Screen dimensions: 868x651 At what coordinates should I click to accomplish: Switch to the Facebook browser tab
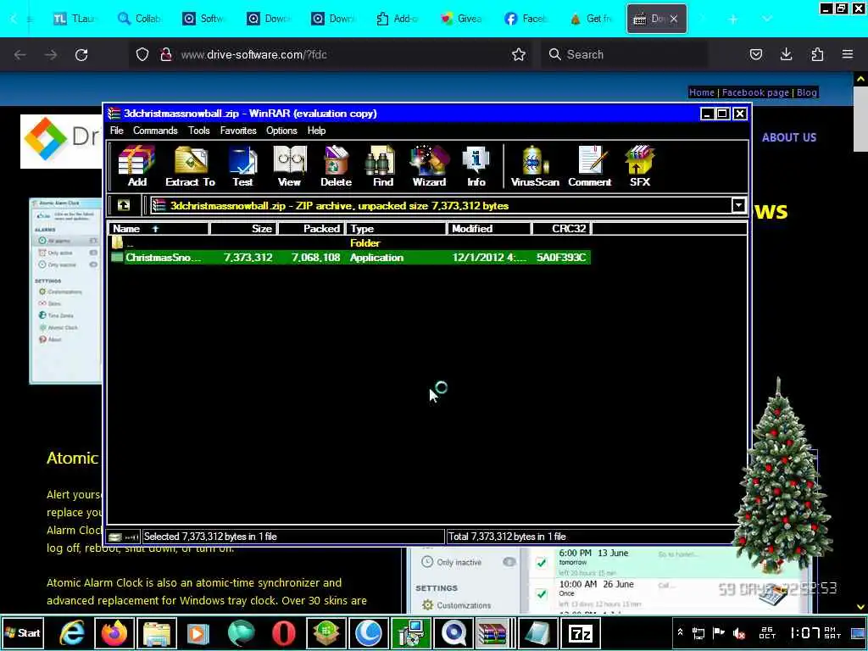coord(526,19)
